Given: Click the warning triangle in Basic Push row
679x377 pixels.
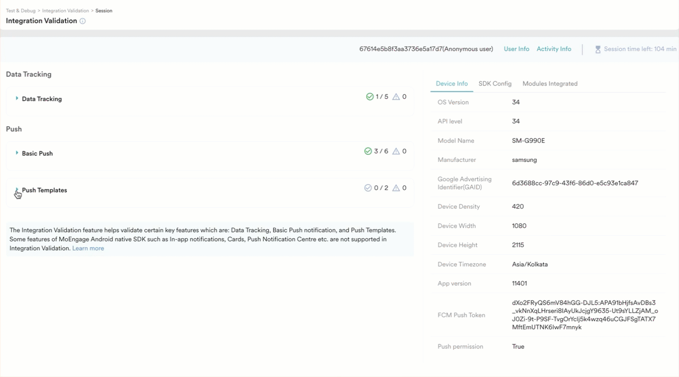Looking at the screenshot, I should pyautogui.click(x=396, y=151).
